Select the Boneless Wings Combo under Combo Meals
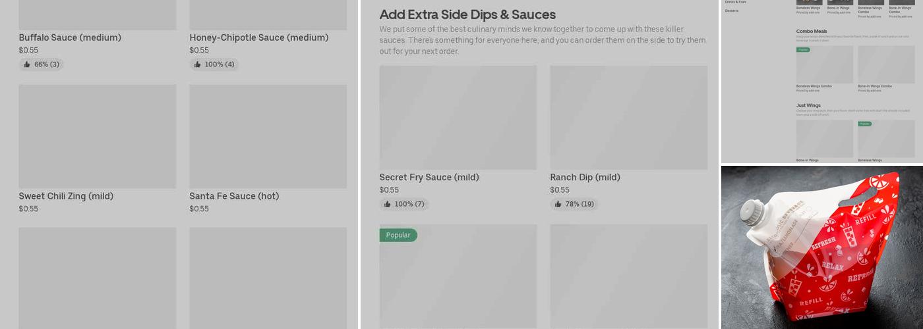923x329 pixels. click(x=824, y=66)
